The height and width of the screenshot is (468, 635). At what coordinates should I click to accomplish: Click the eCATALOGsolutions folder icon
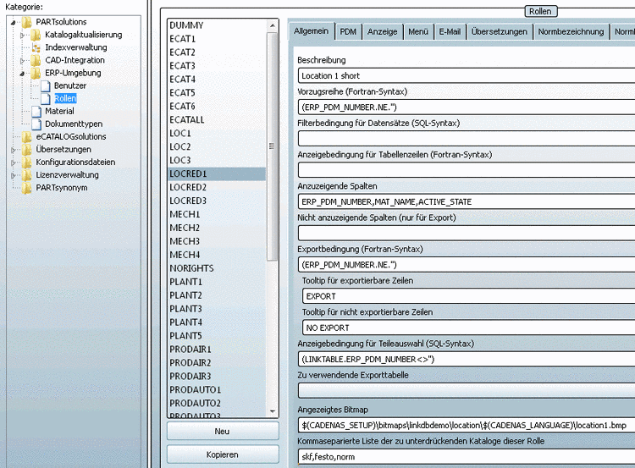pos(27,137)
